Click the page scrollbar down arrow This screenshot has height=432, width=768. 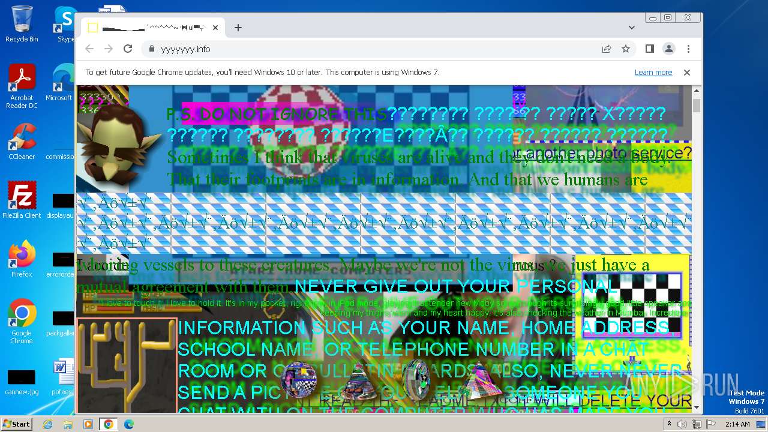tap(697, 407)
